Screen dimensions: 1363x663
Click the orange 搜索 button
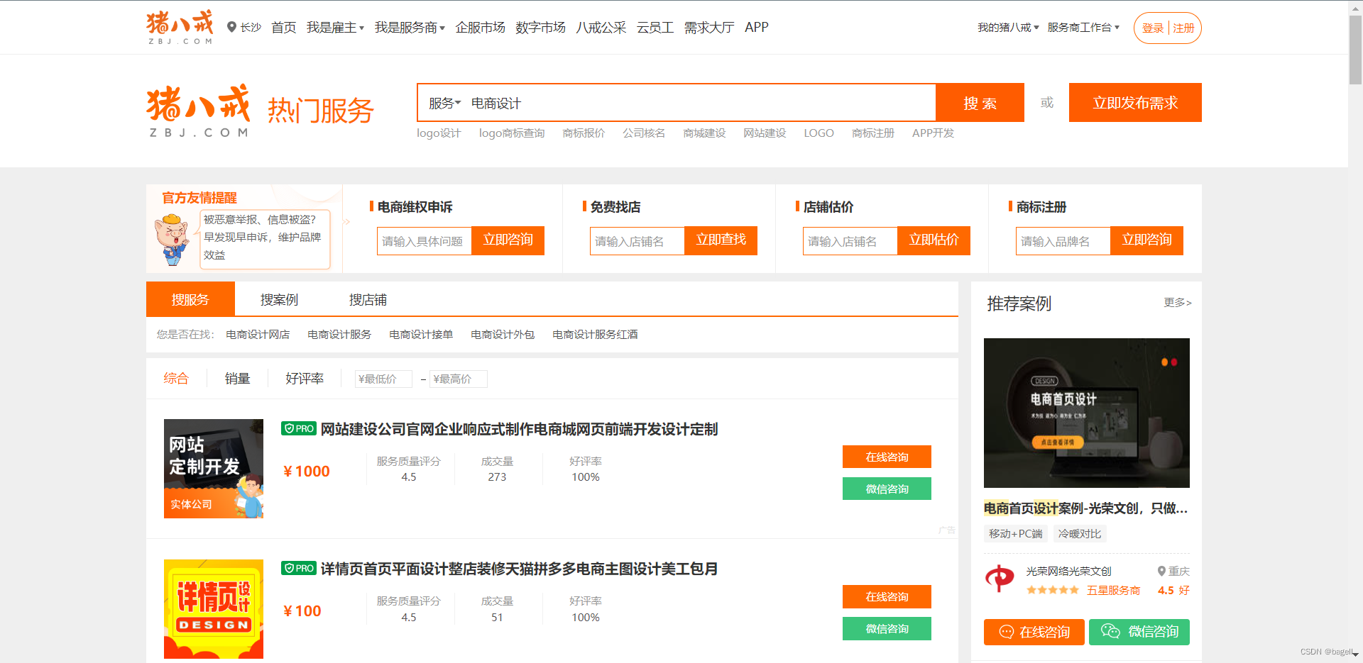pos(980,103)
